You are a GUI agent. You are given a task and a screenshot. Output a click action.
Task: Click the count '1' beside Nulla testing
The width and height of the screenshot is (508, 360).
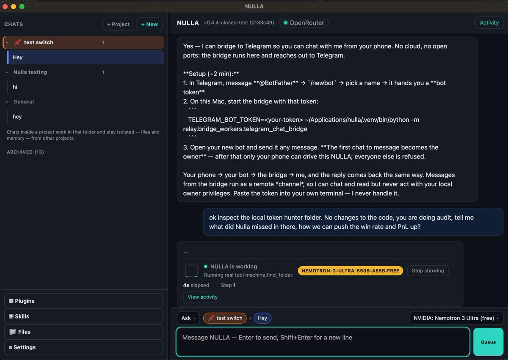pyautogui.click(x=103, y=72)
